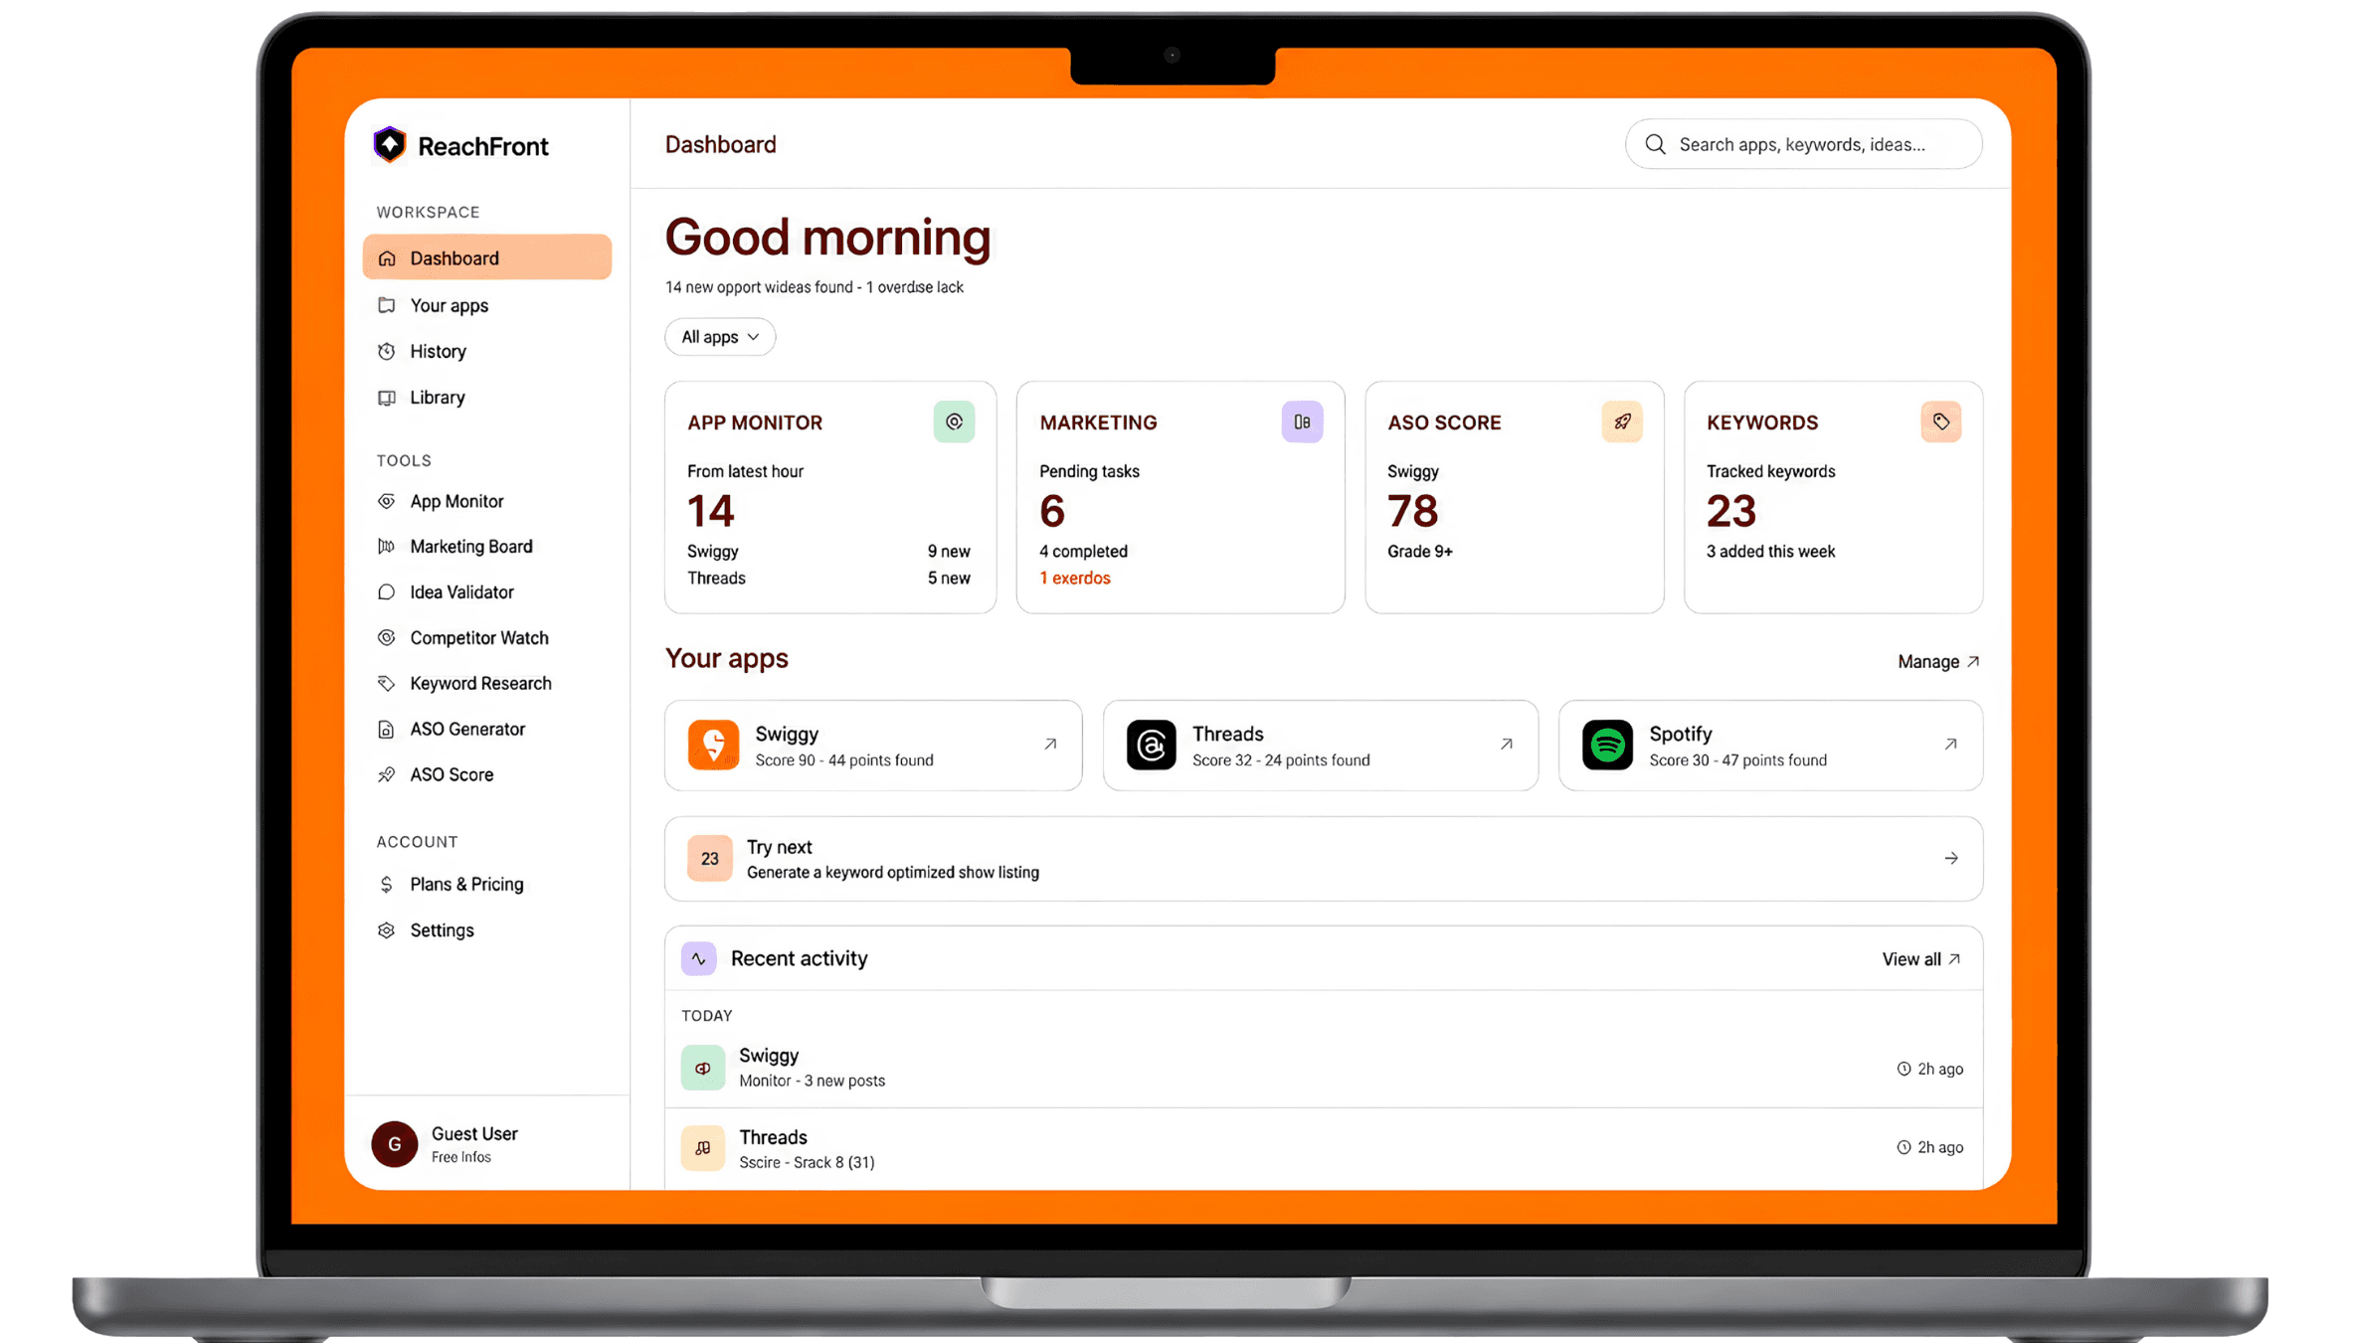
Task: Click the 23 badge on Try next
Action: click(x=709, y=859)
